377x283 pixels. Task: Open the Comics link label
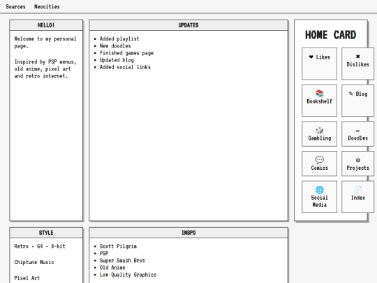click(x=320, y=168)
